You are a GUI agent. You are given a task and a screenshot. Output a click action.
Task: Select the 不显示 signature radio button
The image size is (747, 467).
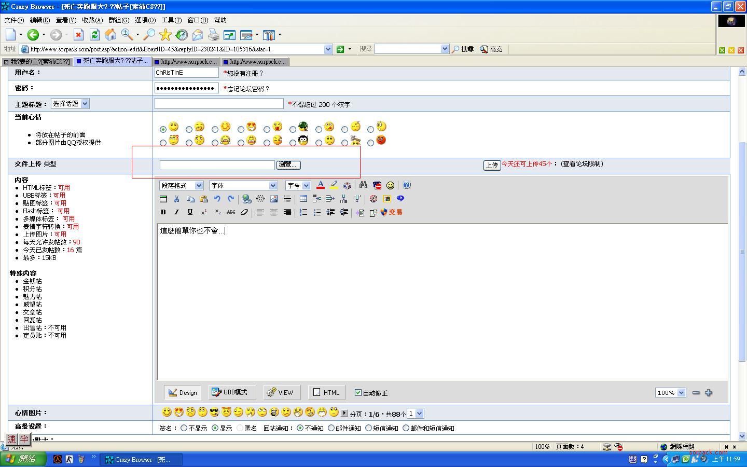184,428
